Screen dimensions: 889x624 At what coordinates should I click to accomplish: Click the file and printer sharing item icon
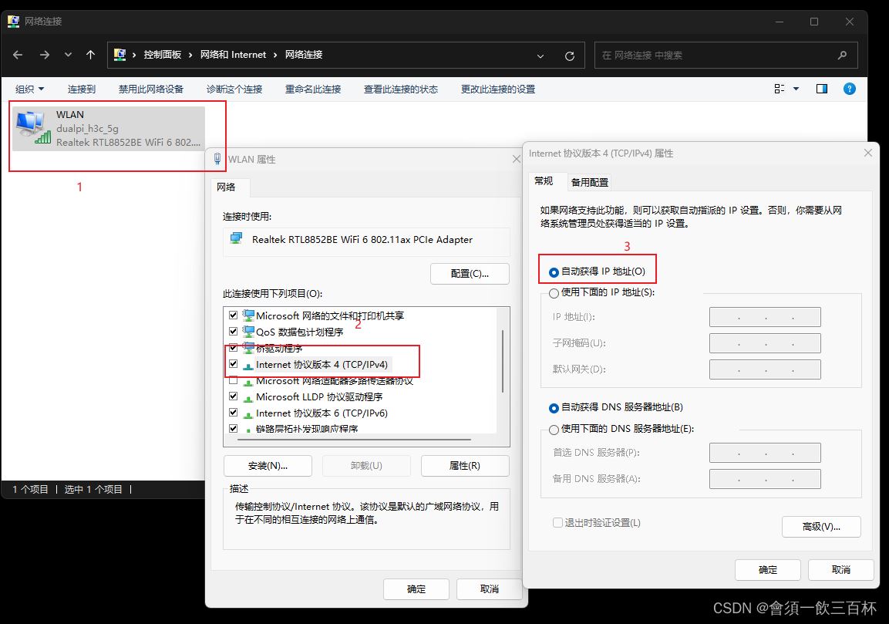(248, 315)
